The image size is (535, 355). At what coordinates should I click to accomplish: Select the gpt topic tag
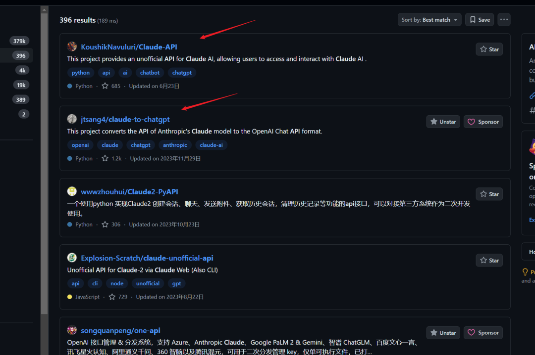click(x=176, y=283)
